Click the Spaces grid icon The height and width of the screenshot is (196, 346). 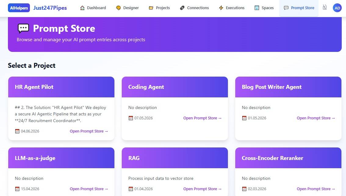pyautogui.click(x=257, y=8)
